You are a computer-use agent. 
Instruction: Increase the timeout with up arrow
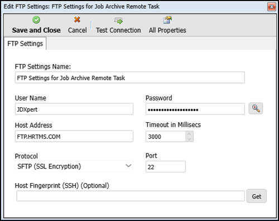[189, 134]
